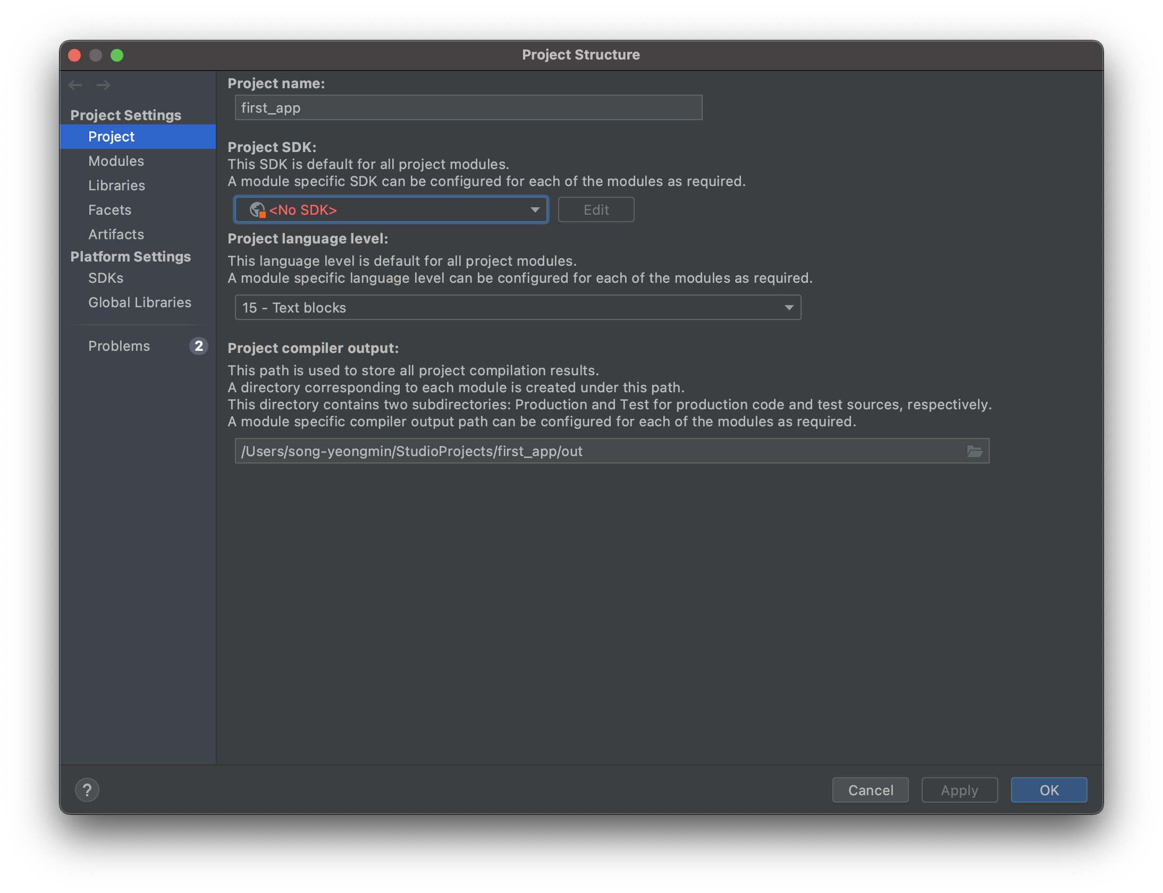Image resolution: width=1163 pixels, height=893 pixels.
Task: Switch to the Libraries section
Action: tap(116, 186)
